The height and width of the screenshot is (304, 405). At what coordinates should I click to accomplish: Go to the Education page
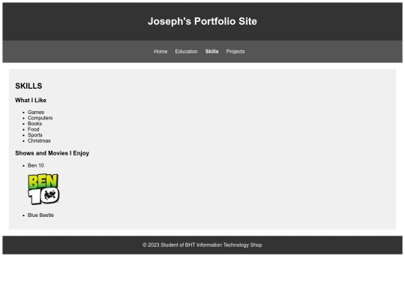pos(186,52)
